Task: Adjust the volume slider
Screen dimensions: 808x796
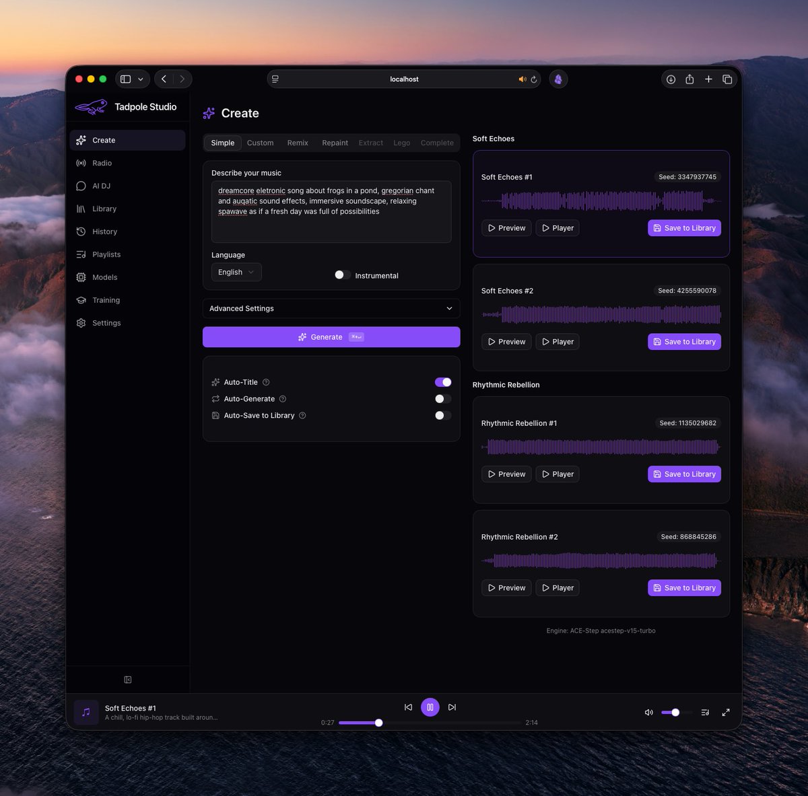Action: pos(675,713)
